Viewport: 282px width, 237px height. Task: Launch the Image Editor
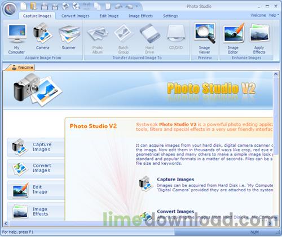[233, 39]
